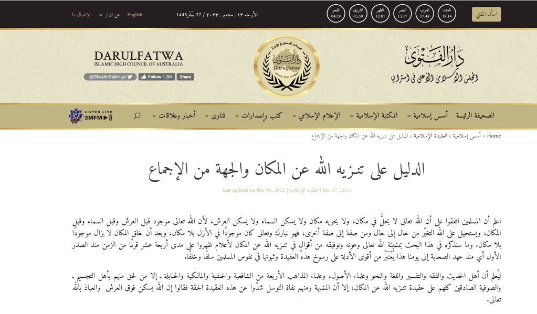Image resolution: width=537 pixels, height=314 pixels.
Task: Open the الصحيفة الرئيسة menu item
Action: point(475,116)
